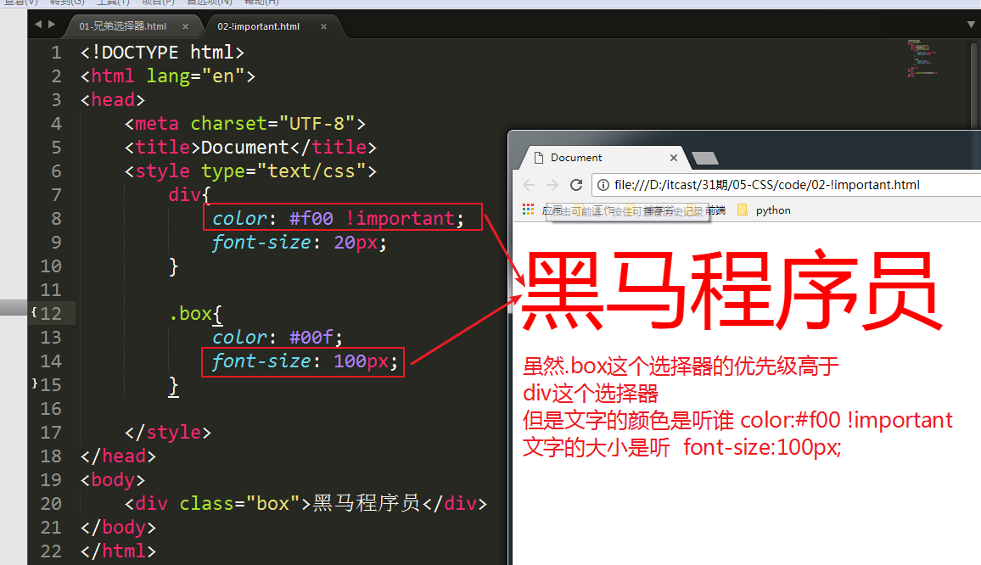Close the Chrome Document tab
The image size is (981, 565).
[x=674, y=158]
